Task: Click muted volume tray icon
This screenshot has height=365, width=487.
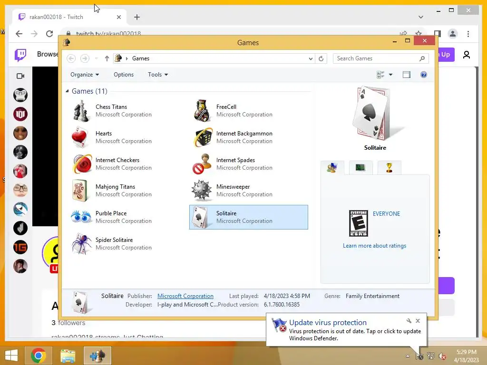Action: 442,356
